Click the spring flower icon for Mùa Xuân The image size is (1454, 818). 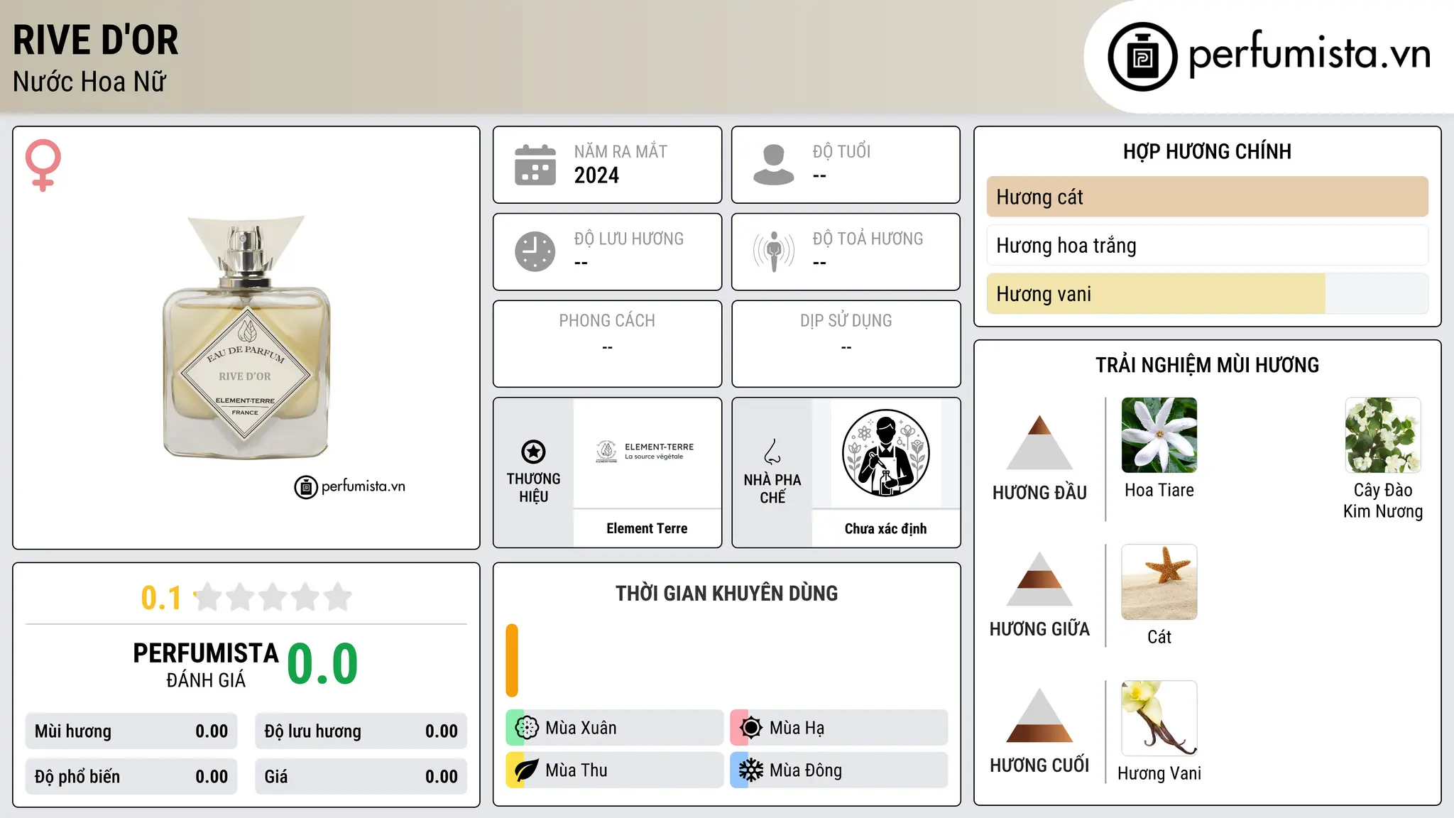pos(527,728)
